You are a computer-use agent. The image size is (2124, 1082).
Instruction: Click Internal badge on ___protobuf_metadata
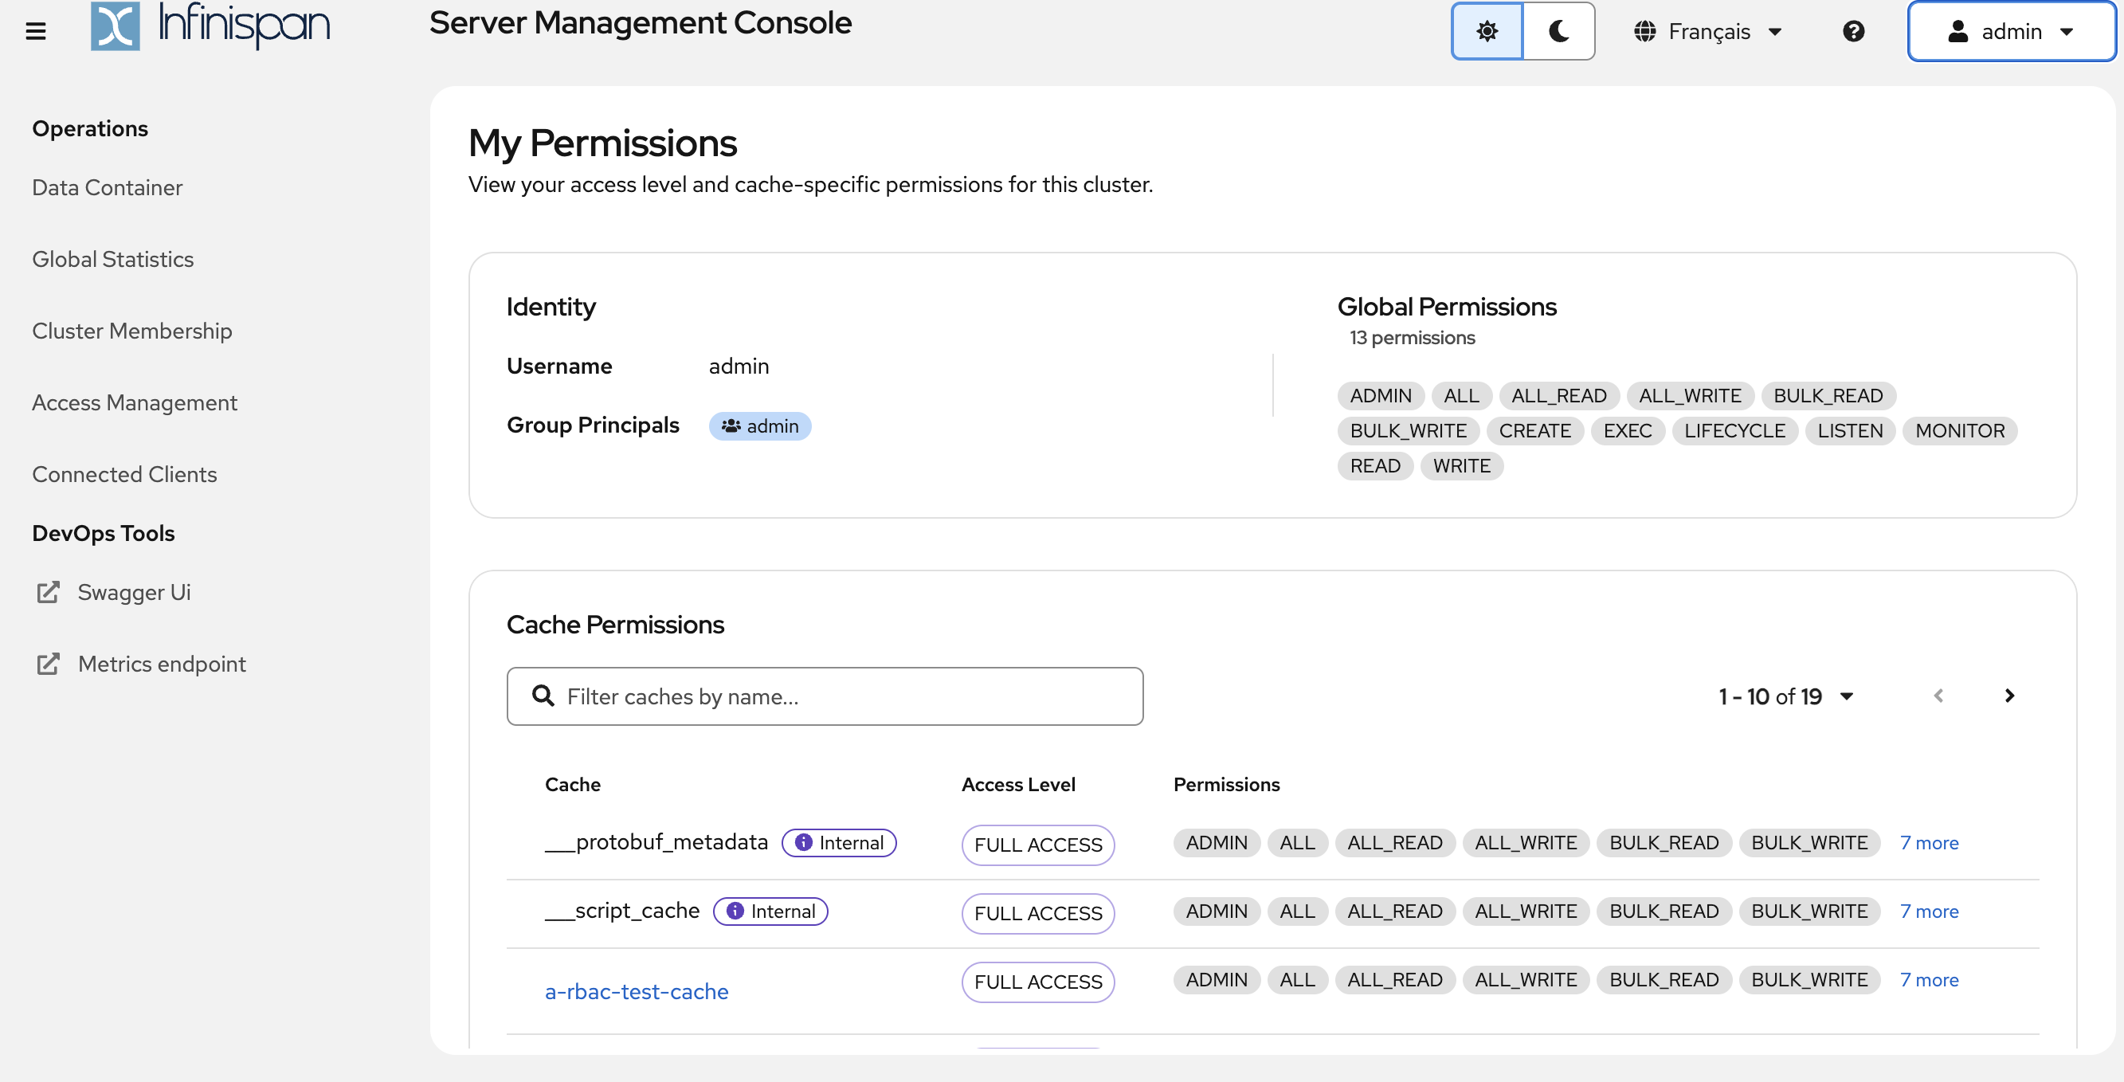pos(839,843)
